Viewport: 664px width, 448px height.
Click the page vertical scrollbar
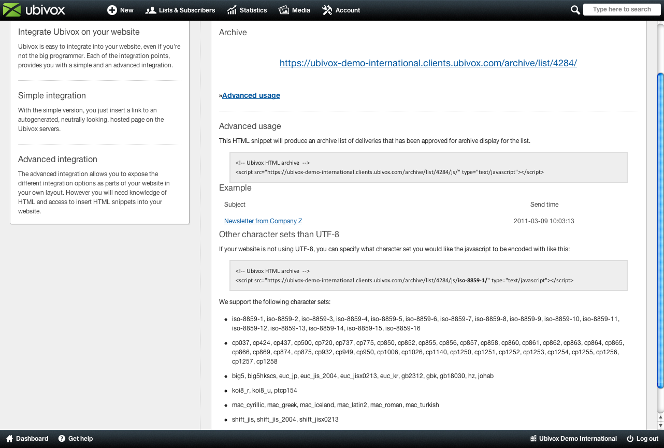[660, 230]
